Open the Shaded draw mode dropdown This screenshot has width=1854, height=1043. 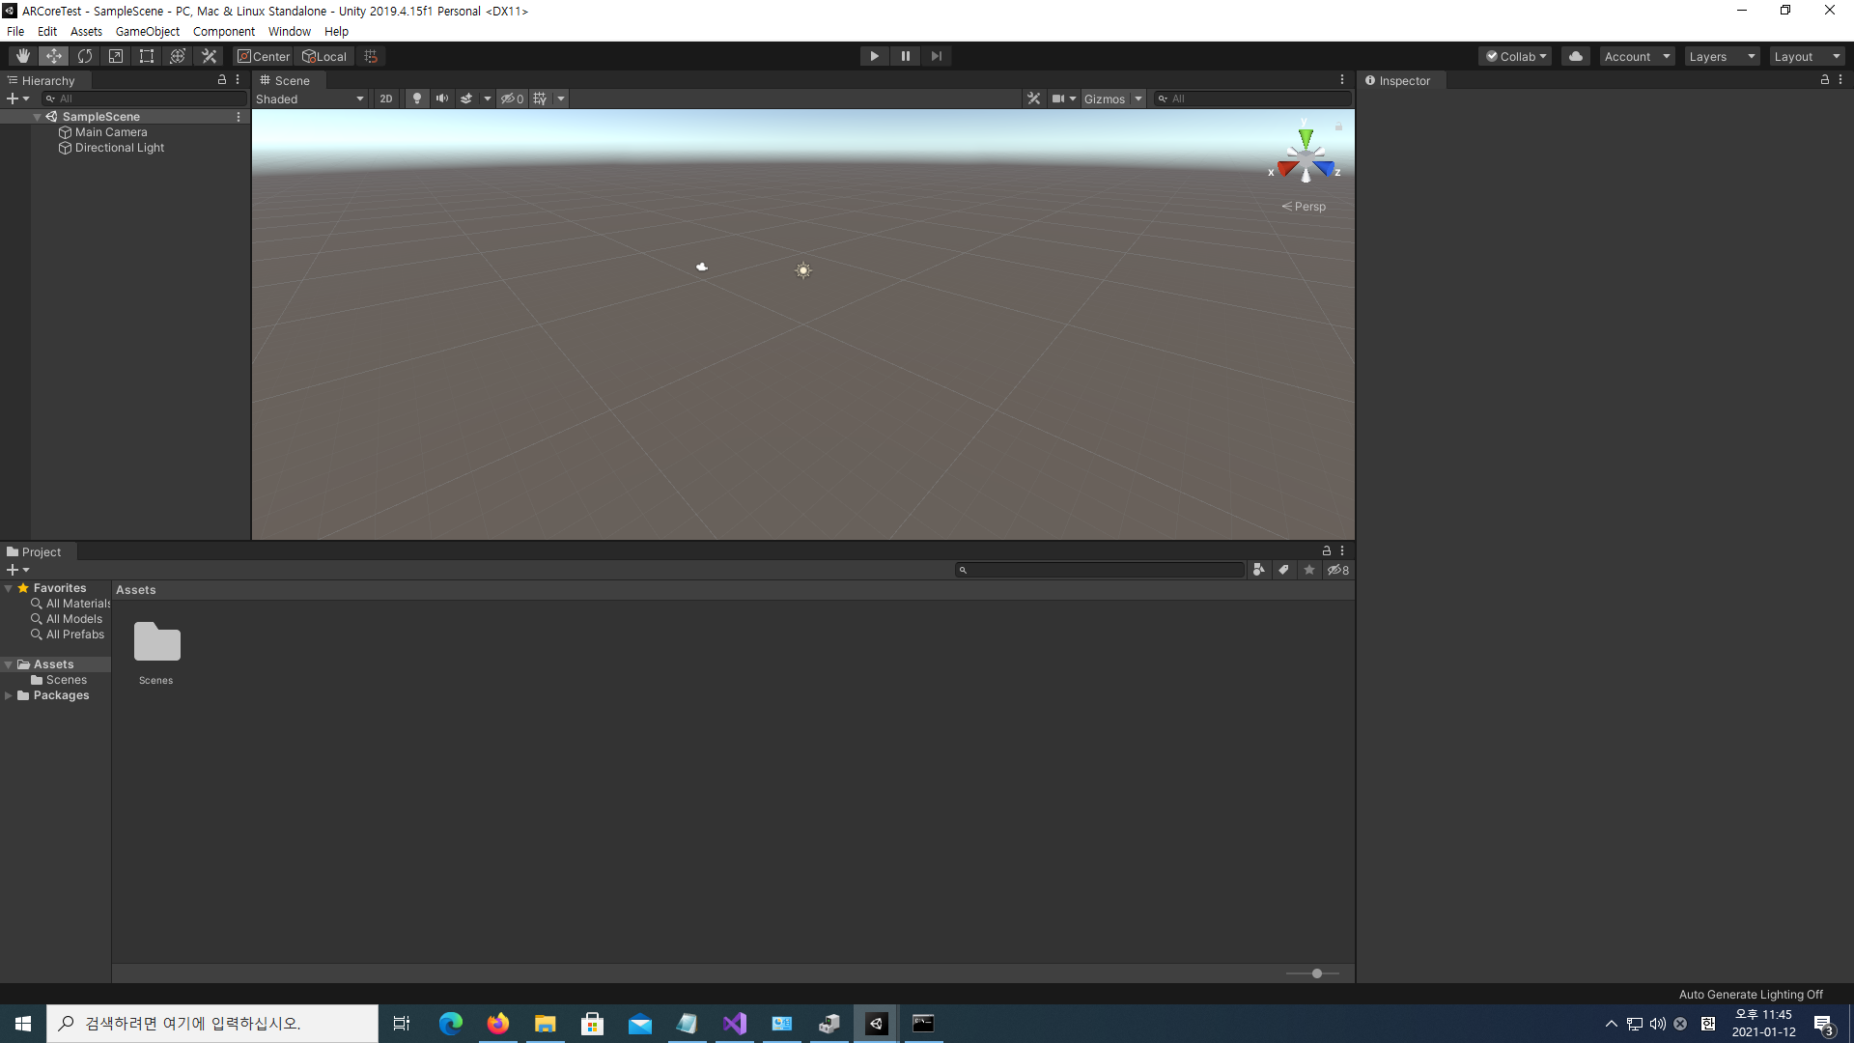(x=310, y=99)
